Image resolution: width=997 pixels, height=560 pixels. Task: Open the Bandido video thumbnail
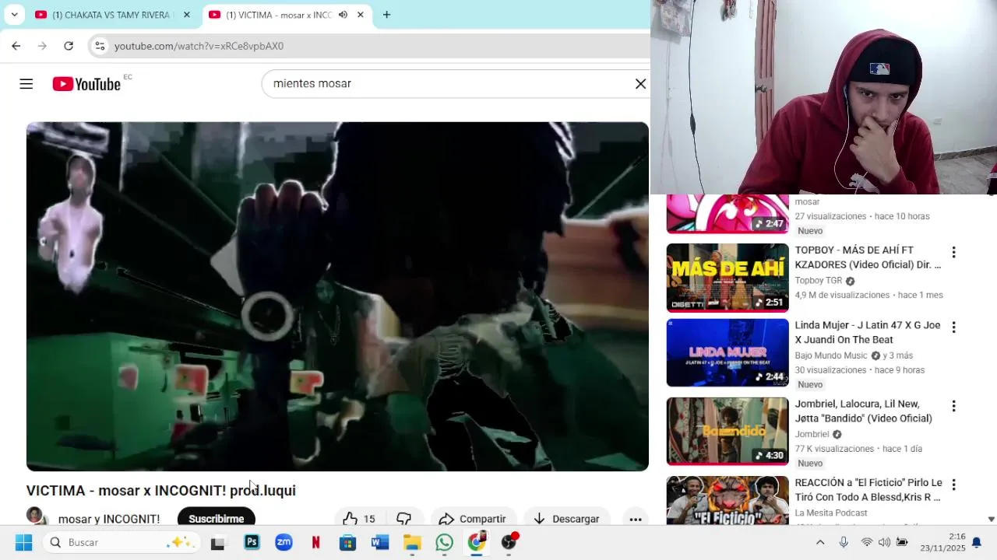pos(727,431)
